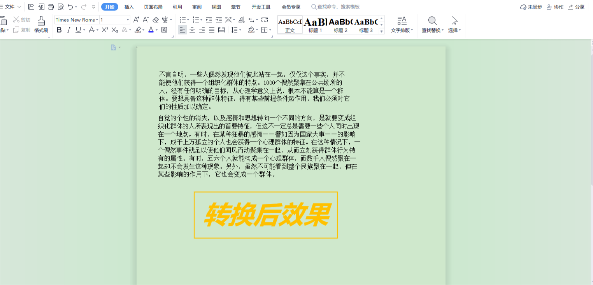Viewport: 593px width, 285px height.
Task: Apply strikethrough formatting
Action: [91, 30]
